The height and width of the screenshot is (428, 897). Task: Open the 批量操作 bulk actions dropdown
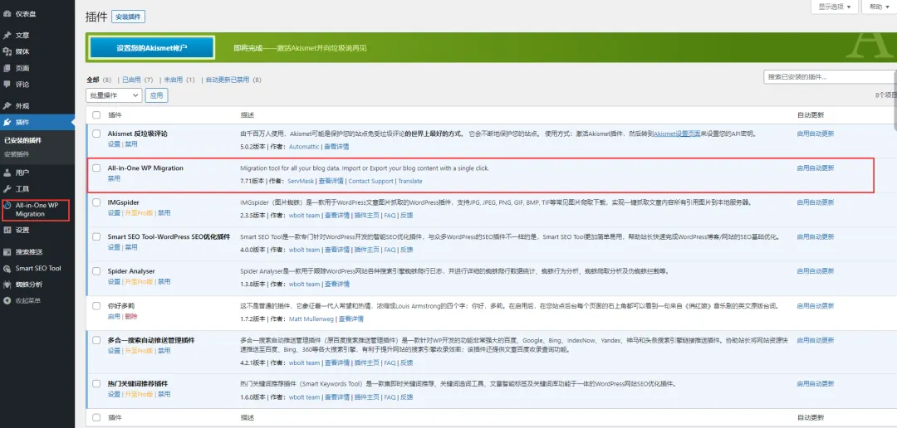point(114,95)
